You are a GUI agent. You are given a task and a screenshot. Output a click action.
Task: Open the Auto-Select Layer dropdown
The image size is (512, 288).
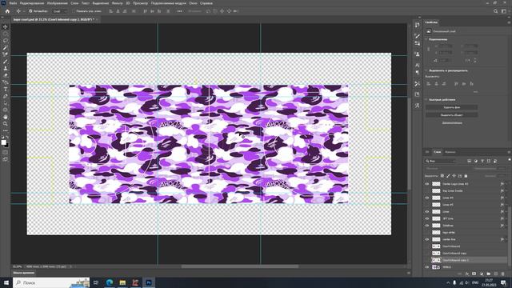pyautogui.click(x=60, y=11)
